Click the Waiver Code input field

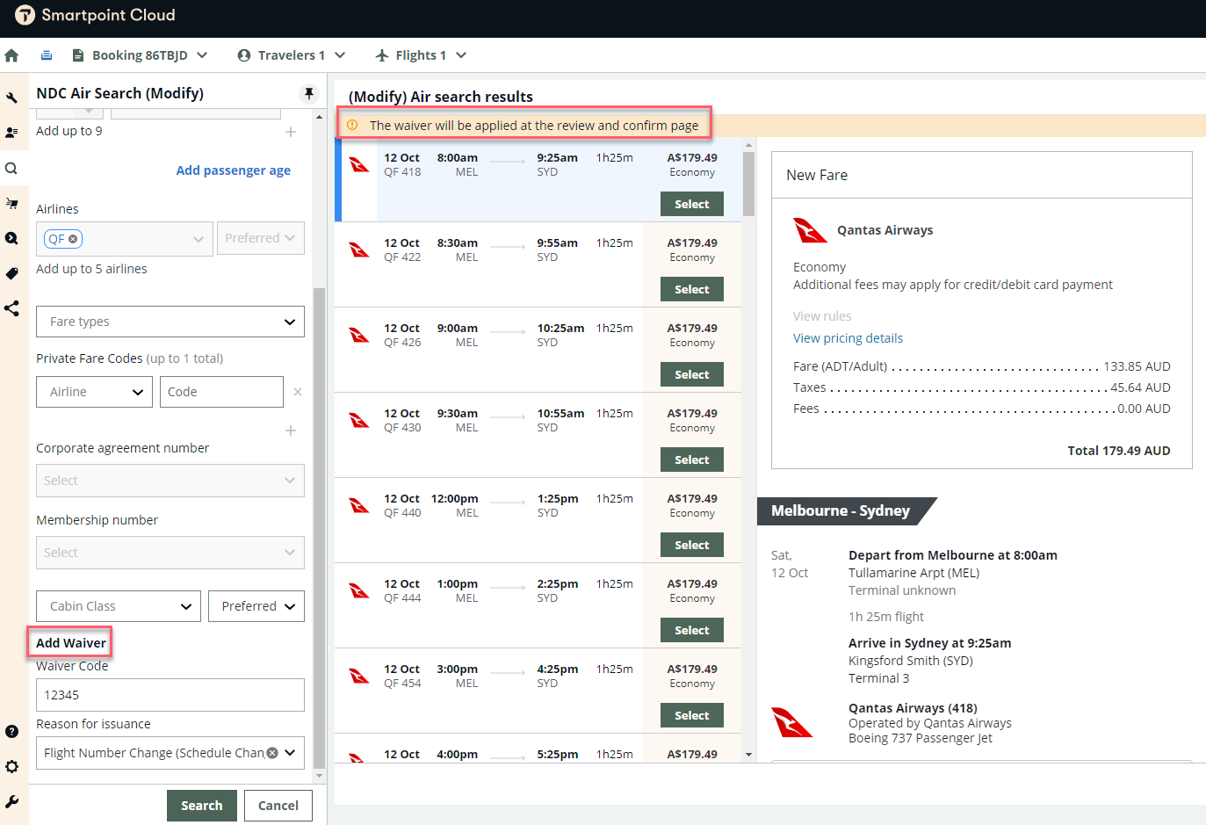point(170,695)
